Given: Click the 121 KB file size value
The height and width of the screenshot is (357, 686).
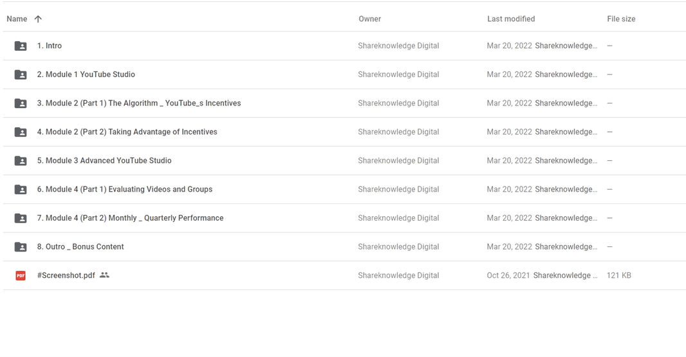Looking at the screenshot, I should pos(618,275).
